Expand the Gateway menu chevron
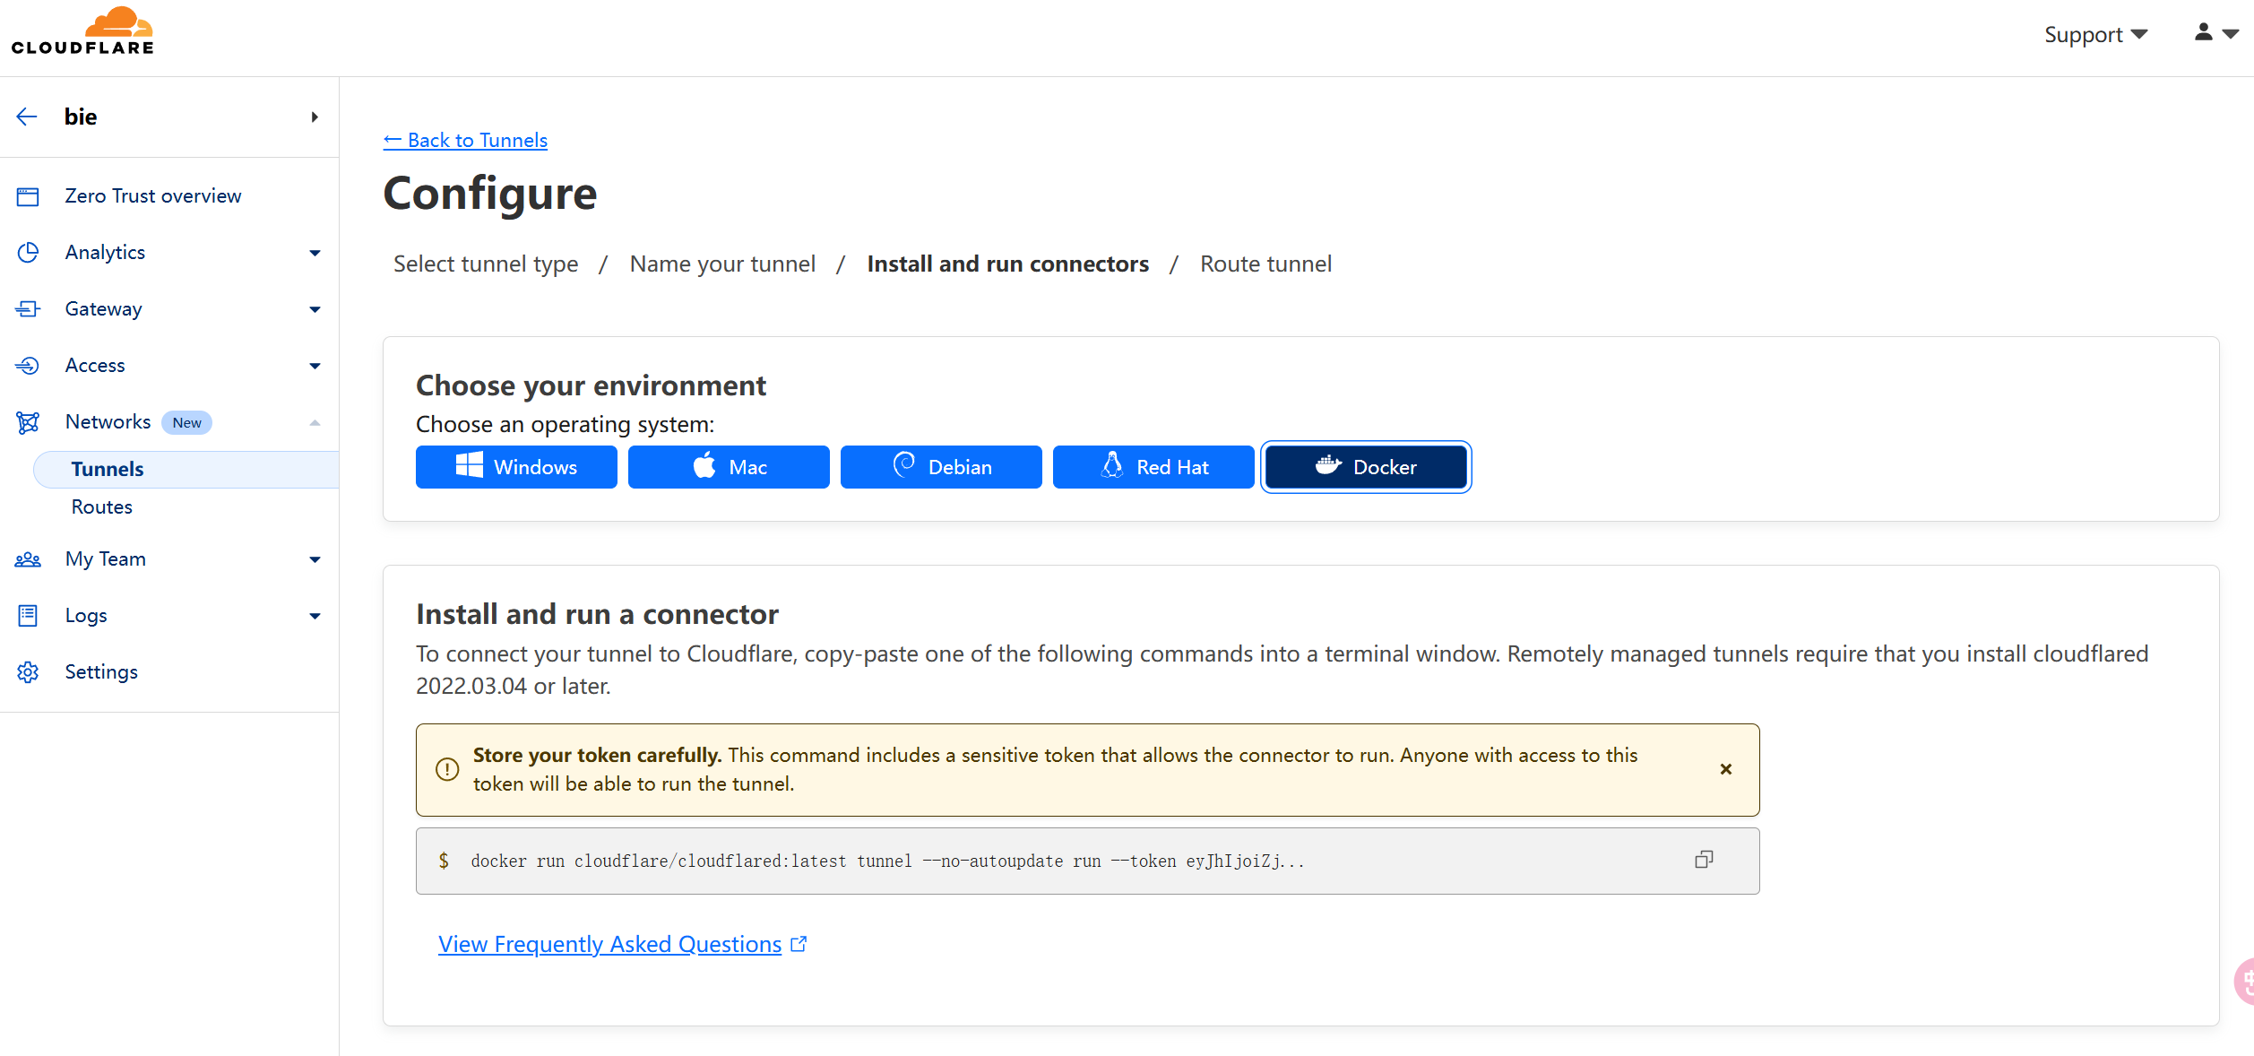Image resolution: width=2254 pixels, height=1056 pixels. 315,309
